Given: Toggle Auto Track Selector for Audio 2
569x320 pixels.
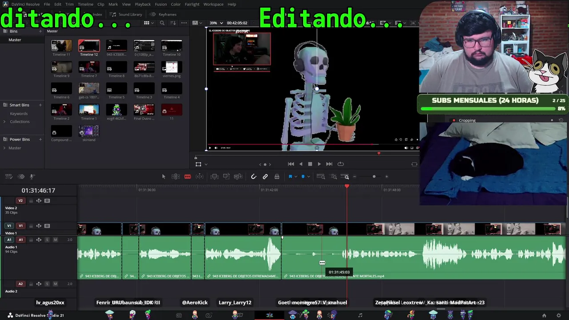Looking at the screenshot, I should point(39,284).
